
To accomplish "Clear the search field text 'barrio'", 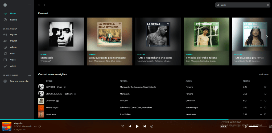I will 268,5.
